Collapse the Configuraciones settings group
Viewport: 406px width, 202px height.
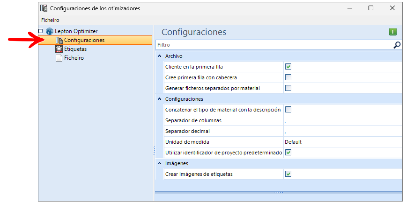pyautogui.click(x=160, y=99)
